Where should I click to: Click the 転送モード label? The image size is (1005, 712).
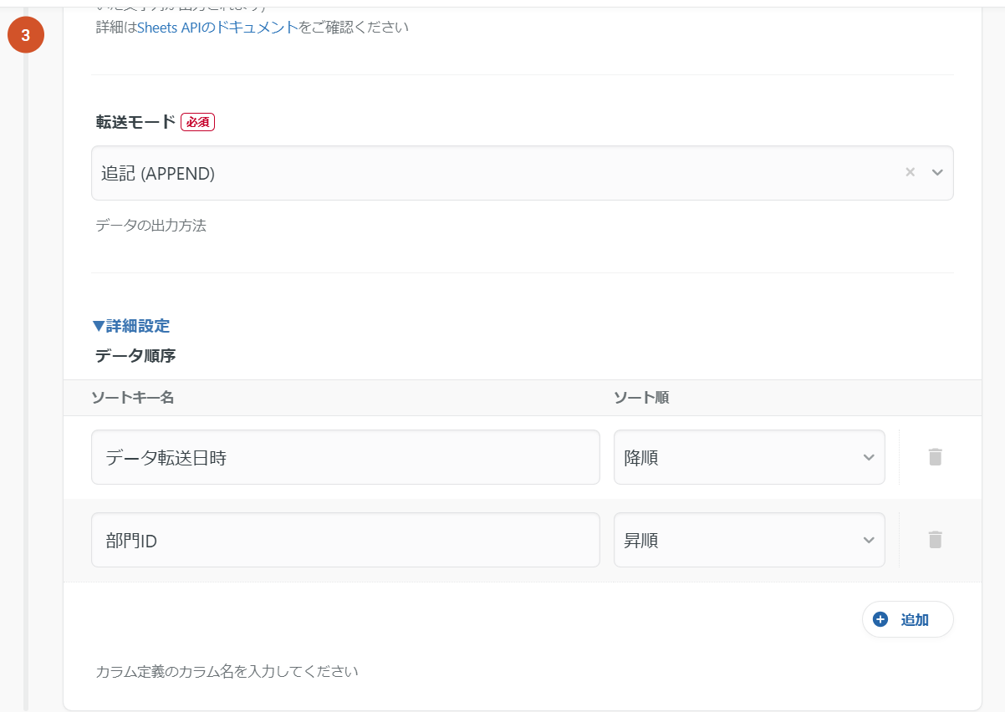point(135,122)
